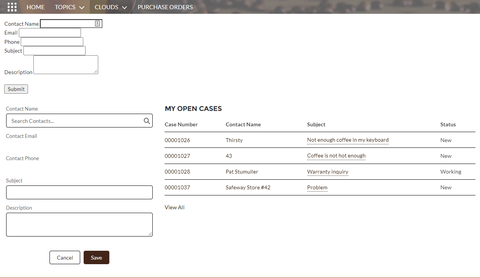Select case number 00001026
This screenshot has width=480, height=278.
point(177,140)
